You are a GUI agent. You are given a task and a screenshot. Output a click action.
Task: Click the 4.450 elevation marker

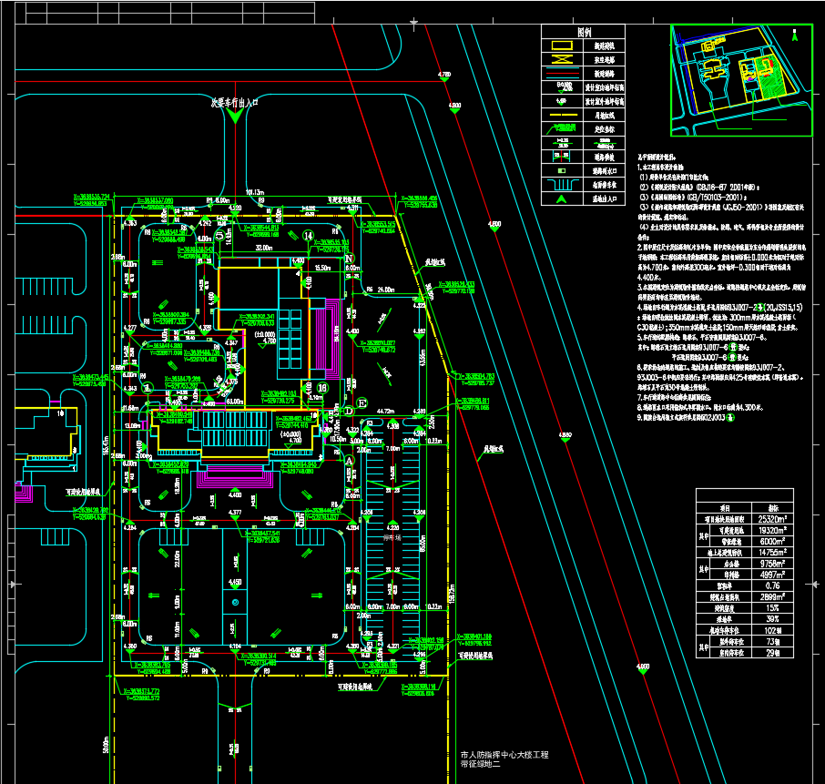tap(235, 583)
